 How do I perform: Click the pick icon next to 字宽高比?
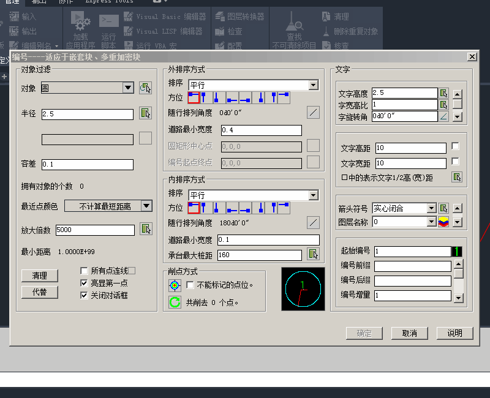click(443, 105)
